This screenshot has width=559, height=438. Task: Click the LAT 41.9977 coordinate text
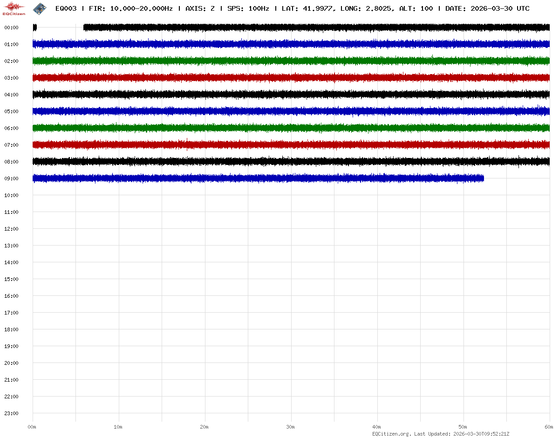point(308,8)
